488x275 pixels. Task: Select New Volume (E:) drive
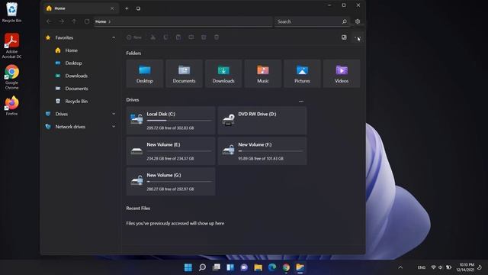(x=171, y=151)
